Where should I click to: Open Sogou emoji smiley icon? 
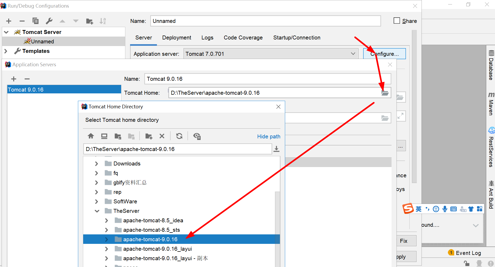[x=436, y=209]
